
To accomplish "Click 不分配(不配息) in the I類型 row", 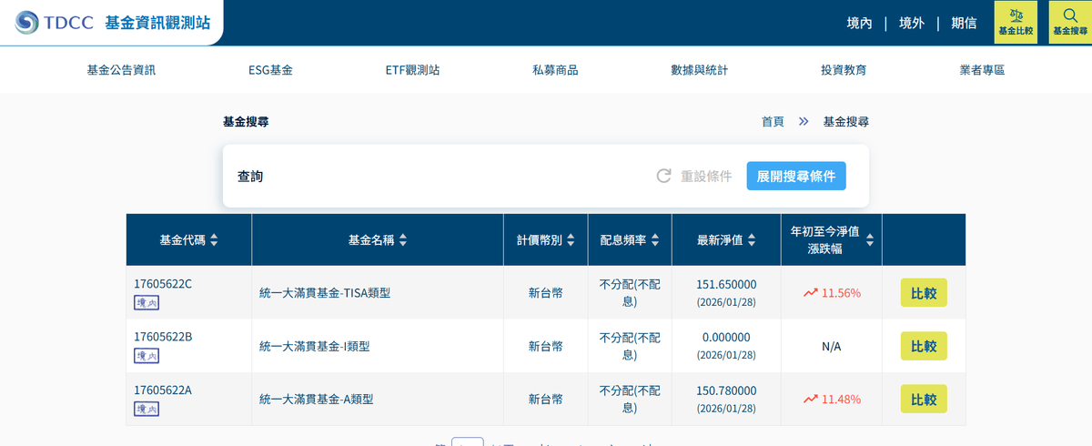I will coord(630,346).
